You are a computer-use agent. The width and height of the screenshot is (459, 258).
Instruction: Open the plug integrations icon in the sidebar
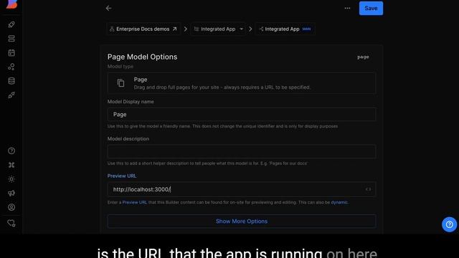(11, 95)
